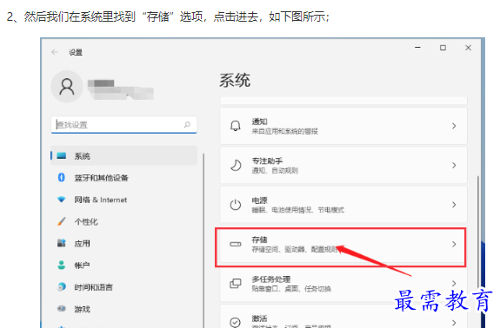Screen dimensions: 500x328
Task: Click the system page vertical scrollbar
Action: pos(477,233)
